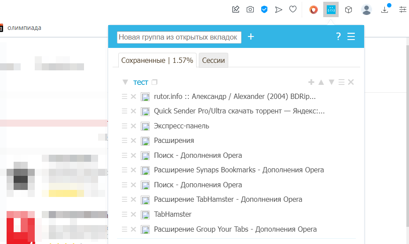Viewport: 409px width, 244px height.
Task: Open Расширение Group Your Tabs saved tab
Action: click(235, 229)
